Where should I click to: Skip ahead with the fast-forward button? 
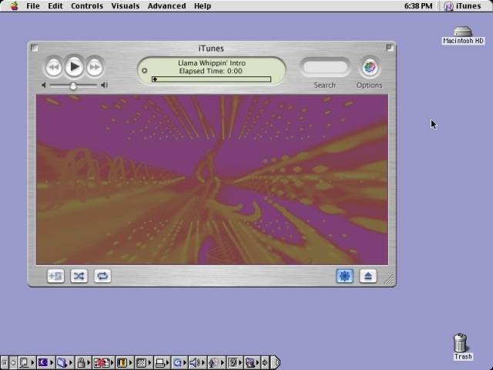pos(94,67)
